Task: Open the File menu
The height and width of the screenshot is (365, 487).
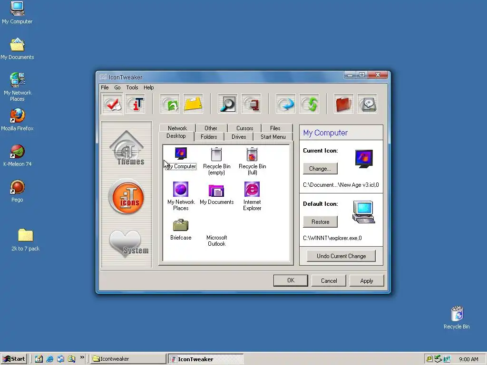Action: point(105,87)
